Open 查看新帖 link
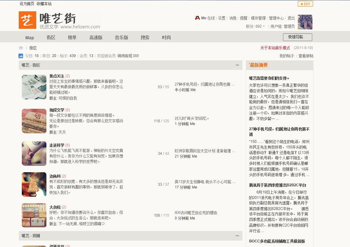Image resolution: width=350 pixels, height=247 pixels. 306,56
